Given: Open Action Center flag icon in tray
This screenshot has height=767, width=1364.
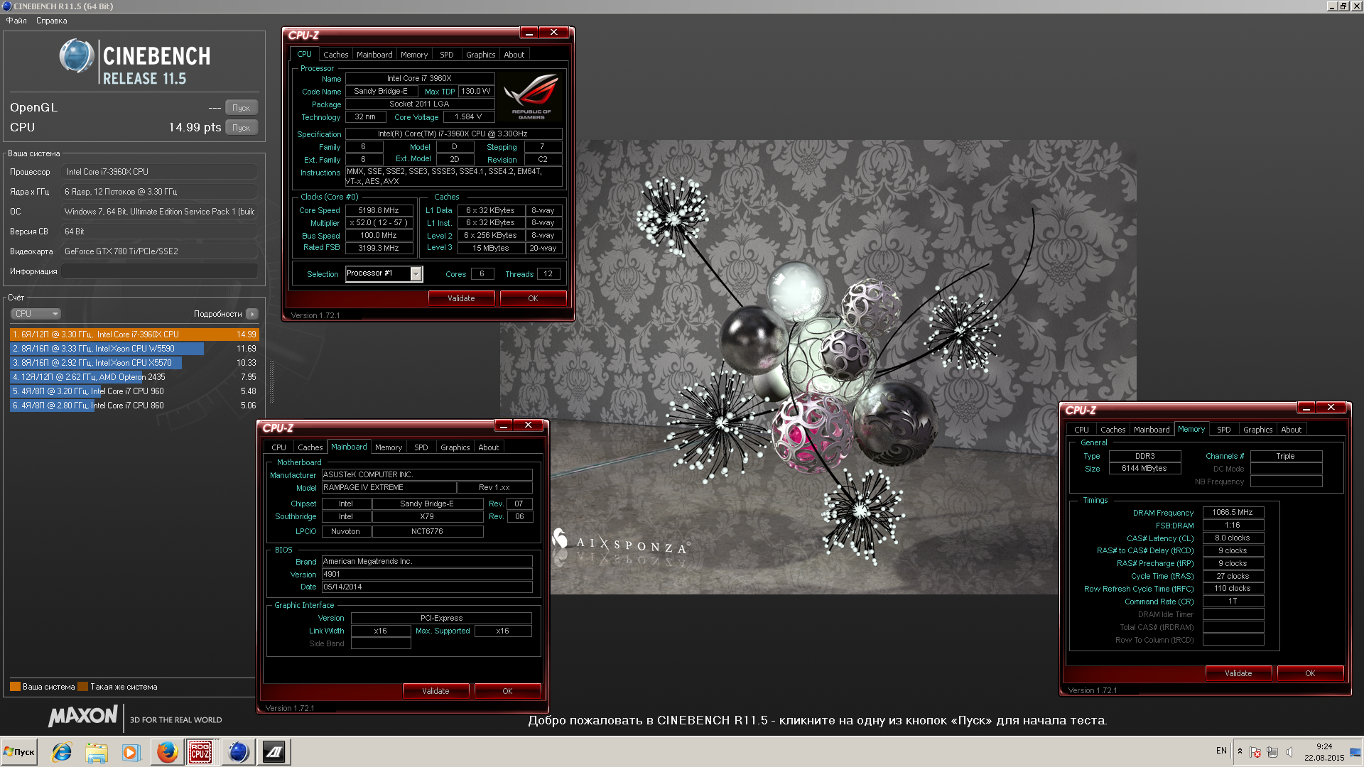Looking at the screenshot, I should tap(1255, 752).
